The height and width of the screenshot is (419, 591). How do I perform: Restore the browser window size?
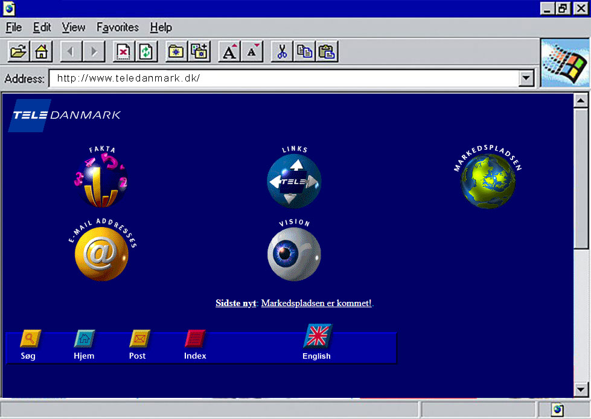563,8
